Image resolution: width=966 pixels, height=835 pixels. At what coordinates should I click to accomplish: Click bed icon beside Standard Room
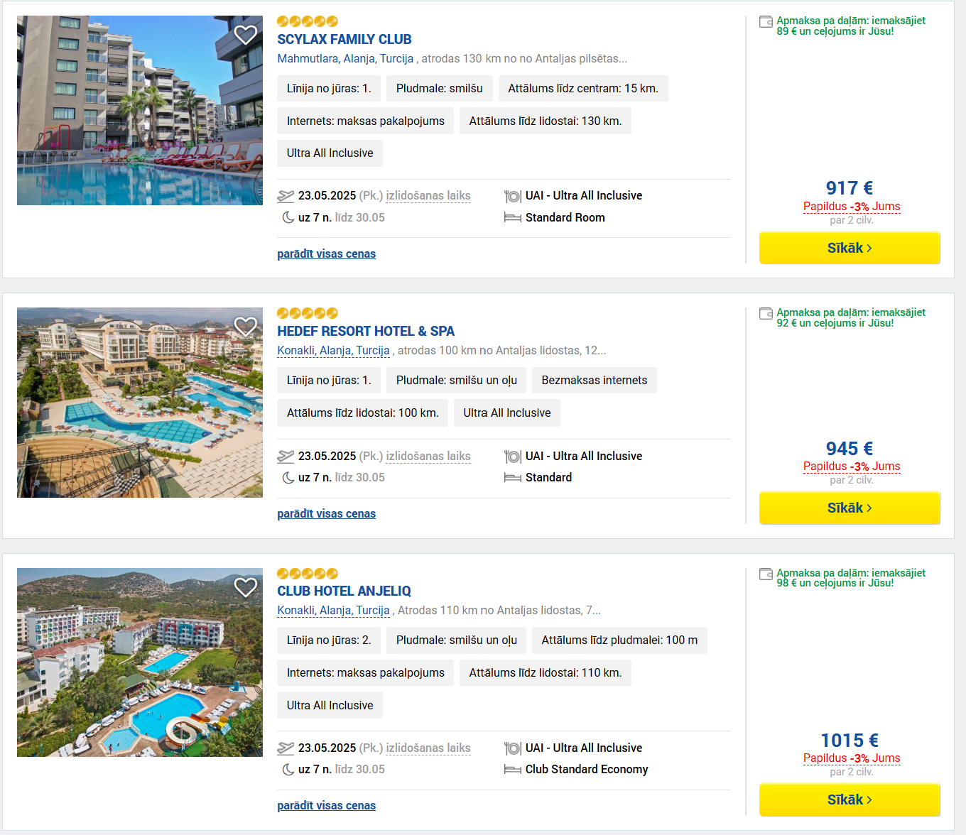click(x=513, y=218)
